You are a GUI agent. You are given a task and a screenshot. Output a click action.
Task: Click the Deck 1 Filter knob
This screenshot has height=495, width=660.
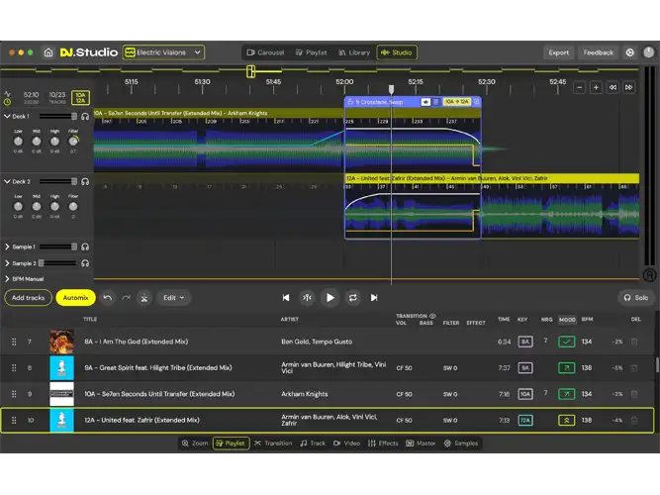[x=73, y=142]
